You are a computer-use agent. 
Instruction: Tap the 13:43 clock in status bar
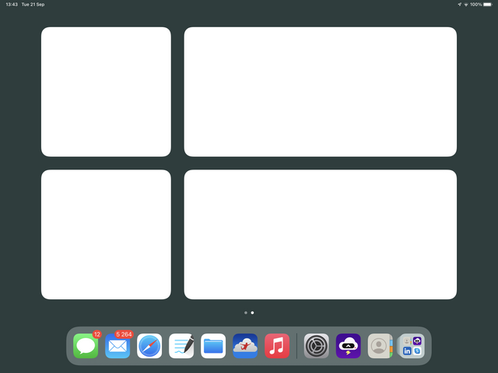tap(12, 5)
